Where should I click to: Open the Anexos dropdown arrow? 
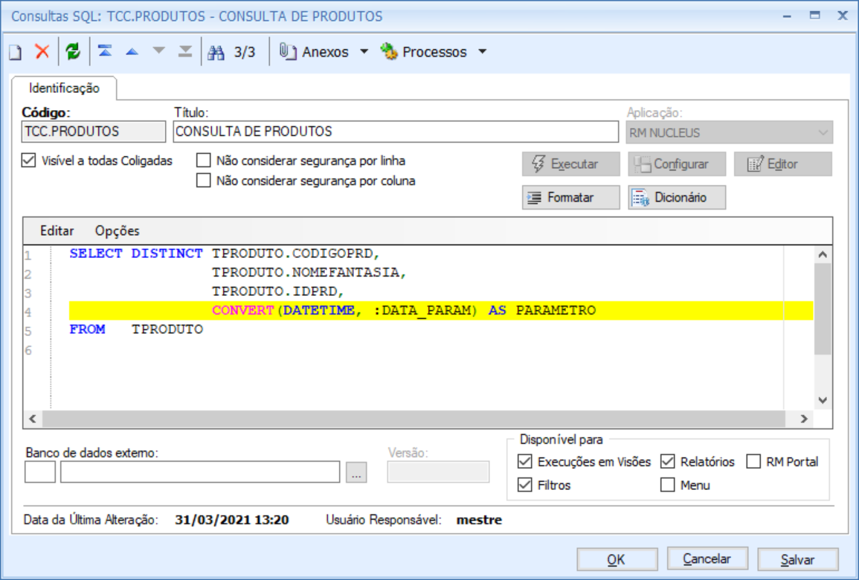(364, 52)
